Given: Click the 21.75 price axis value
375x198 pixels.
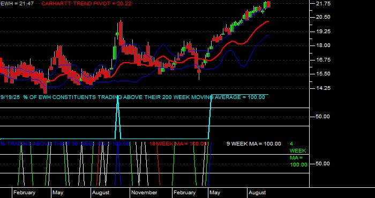Looking at the screenshot, I should tap(324, 4).
